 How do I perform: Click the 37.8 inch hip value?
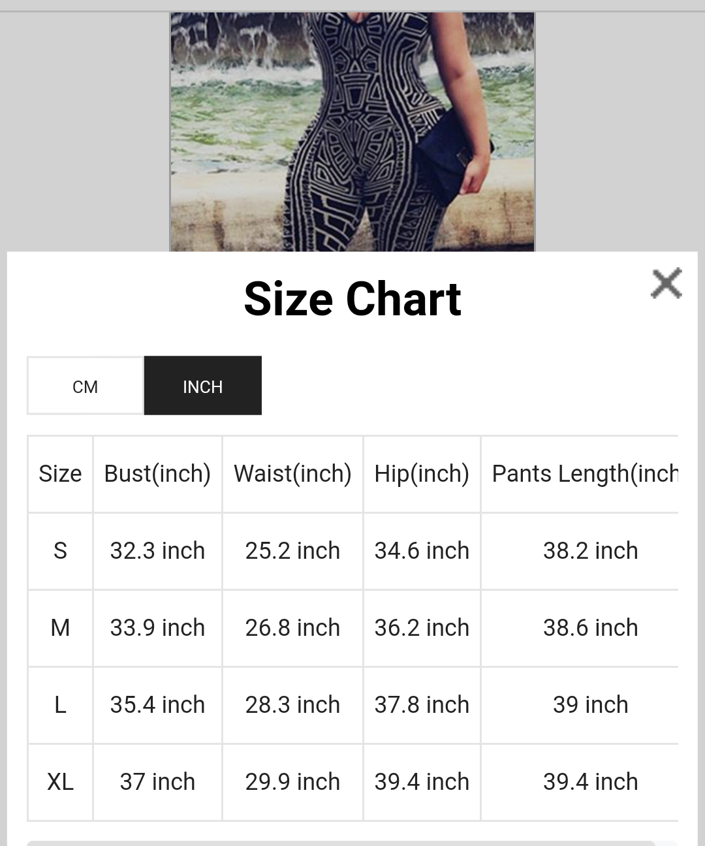422,705
